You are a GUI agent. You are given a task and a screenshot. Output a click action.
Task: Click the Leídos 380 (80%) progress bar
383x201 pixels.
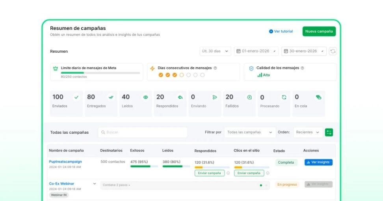pos(176,166)
